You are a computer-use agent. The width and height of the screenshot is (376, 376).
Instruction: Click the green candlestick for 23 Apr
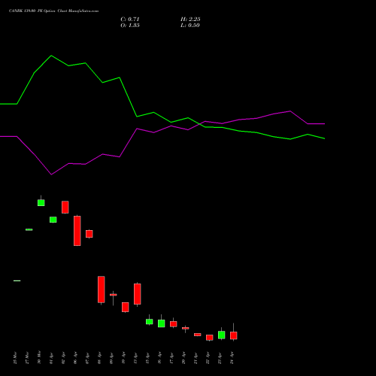click(222, 335)
